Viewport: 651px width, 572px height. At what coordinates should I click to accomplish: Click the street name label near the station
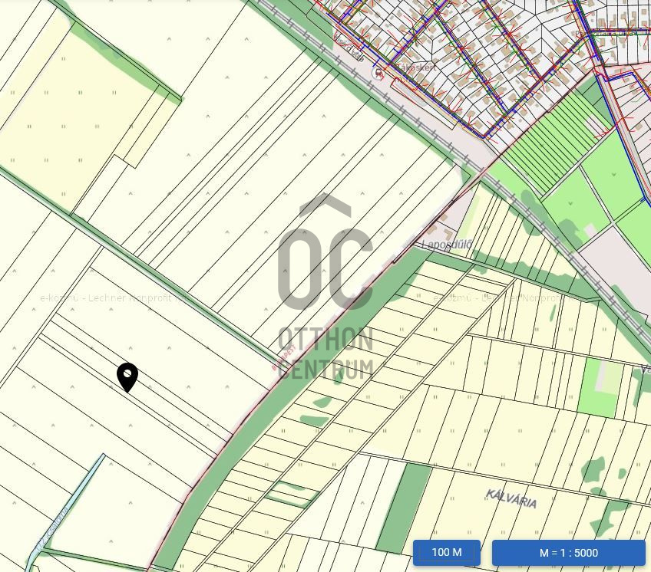[349, 50]
